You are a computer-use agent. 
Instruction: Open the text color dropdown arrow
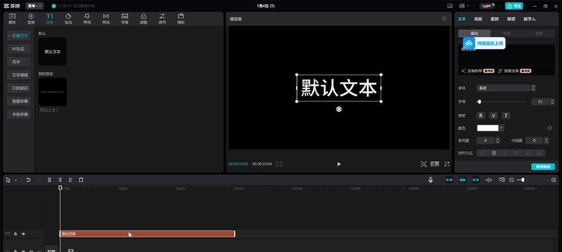pyautogui.click(x=501, y=128)
